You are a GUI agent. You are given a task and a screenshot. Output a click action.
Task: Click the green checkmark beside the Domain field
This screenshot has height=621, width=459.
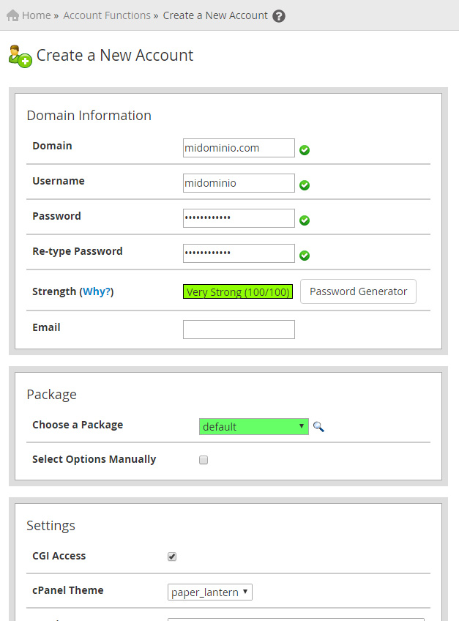click(305, 149)
